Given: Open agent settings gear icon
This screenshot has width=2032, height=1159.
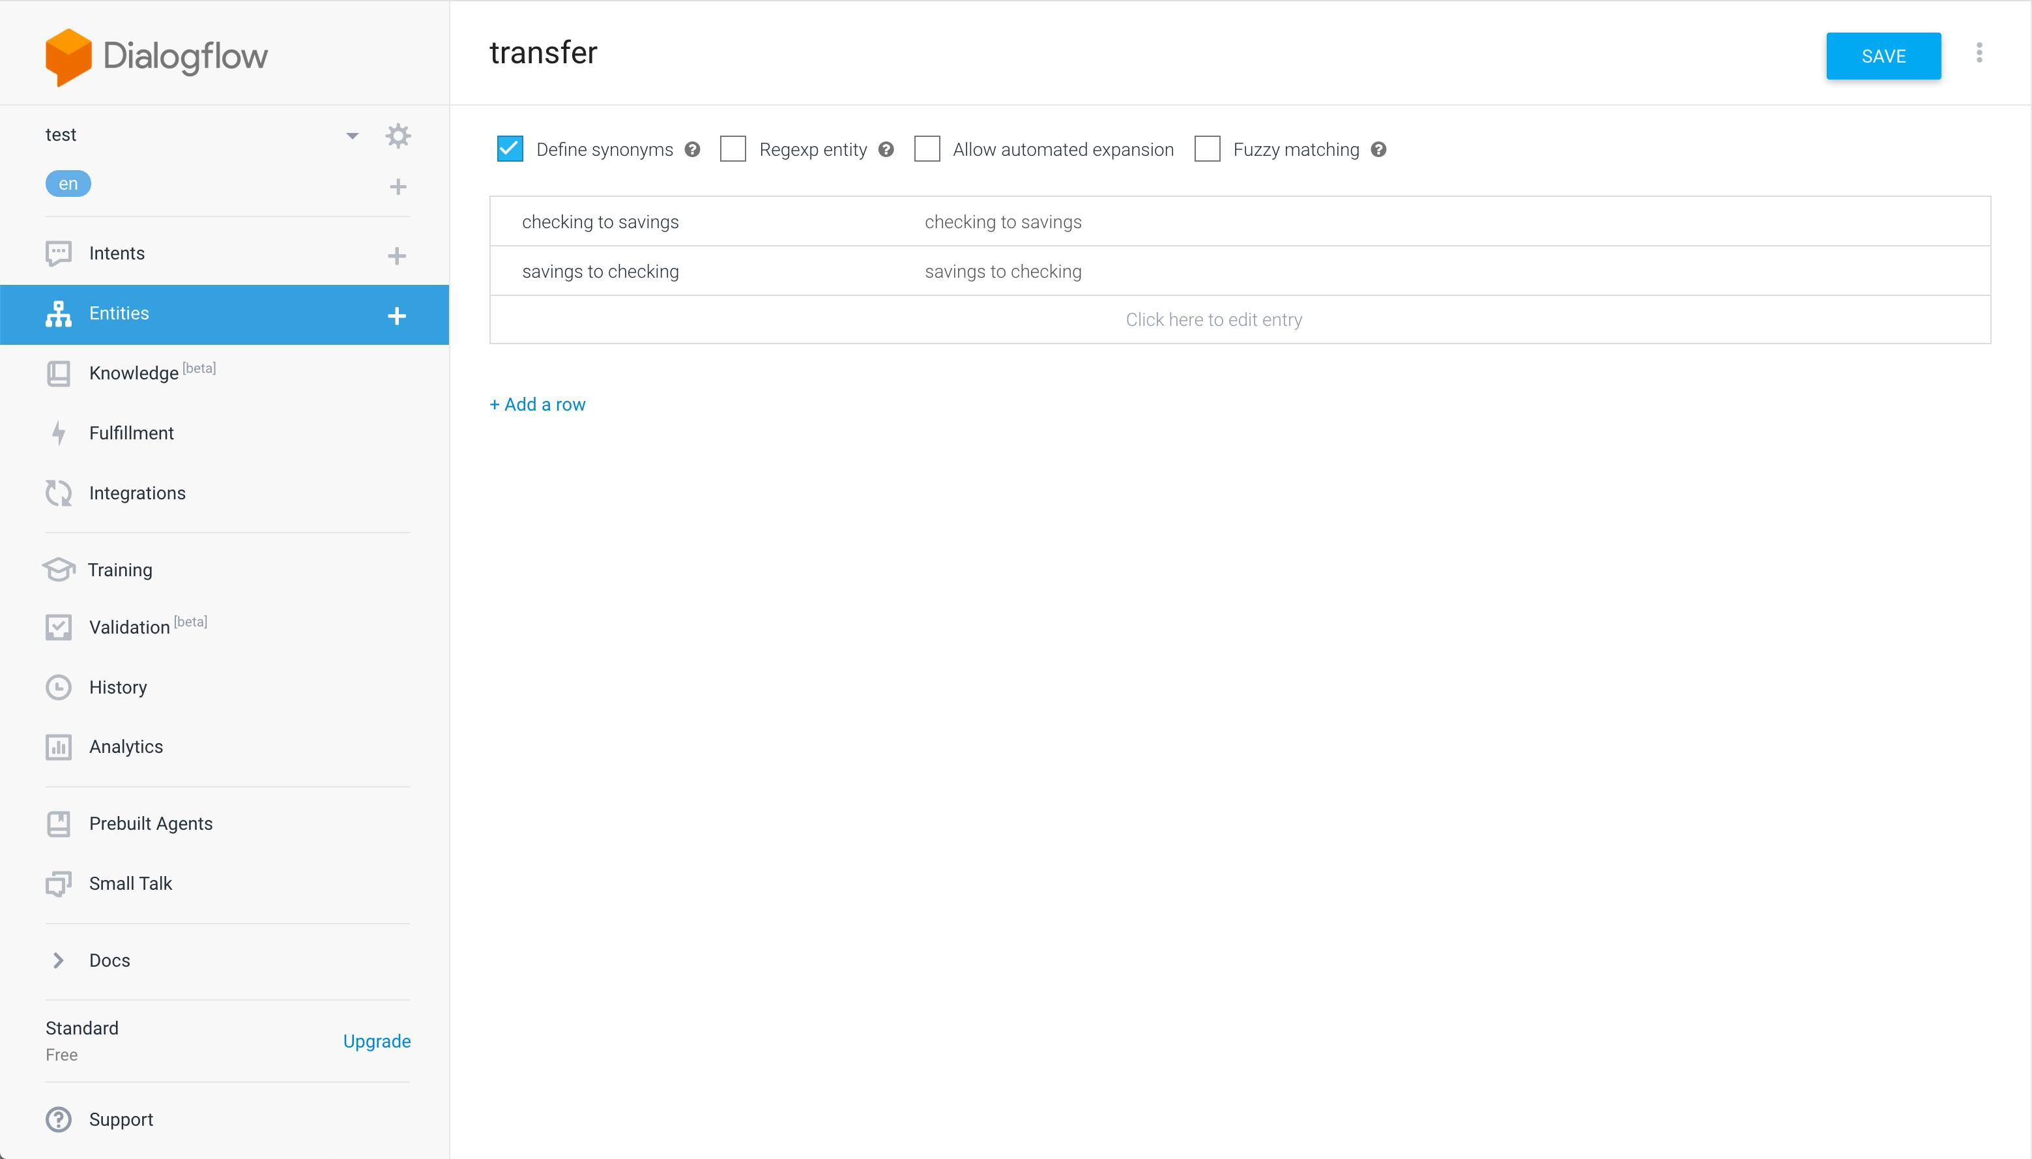Looking at the screenshot, I should [398, 136].
